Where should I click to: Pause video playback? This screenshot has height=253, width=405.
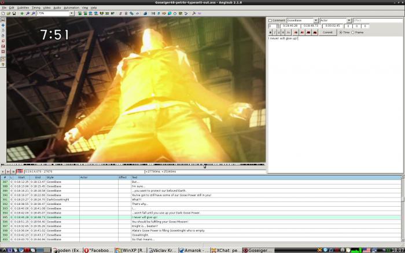(x=13, y=171)
